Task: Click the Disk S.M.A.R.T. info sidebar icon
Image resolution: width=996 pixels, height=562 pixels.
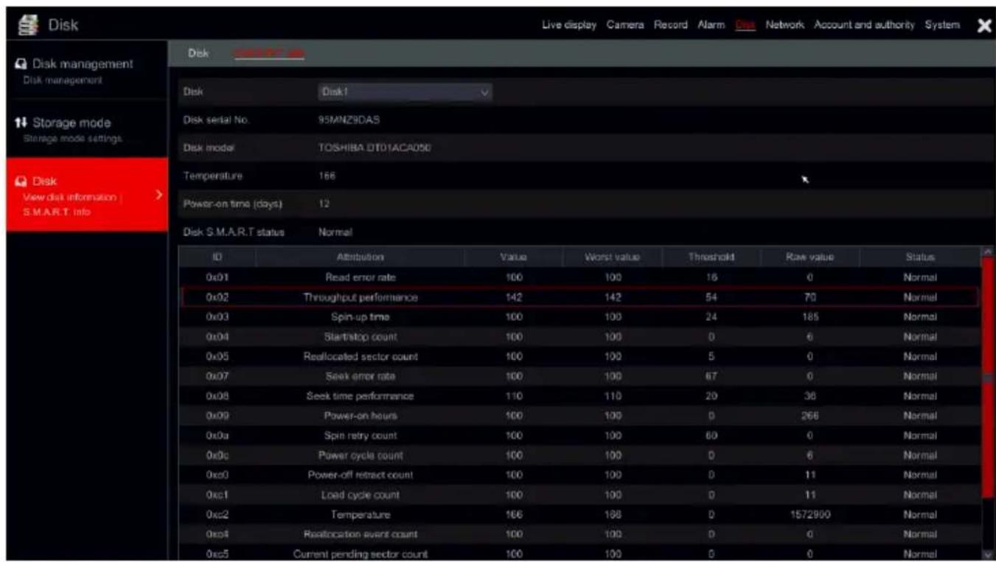Action: point(20,181)
